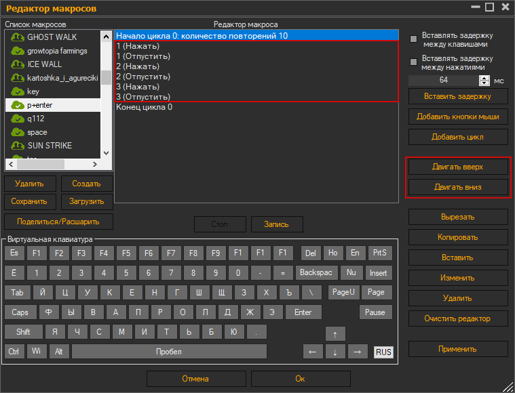Click Загрузить button
515x393 pixels.
coord(87,202)
